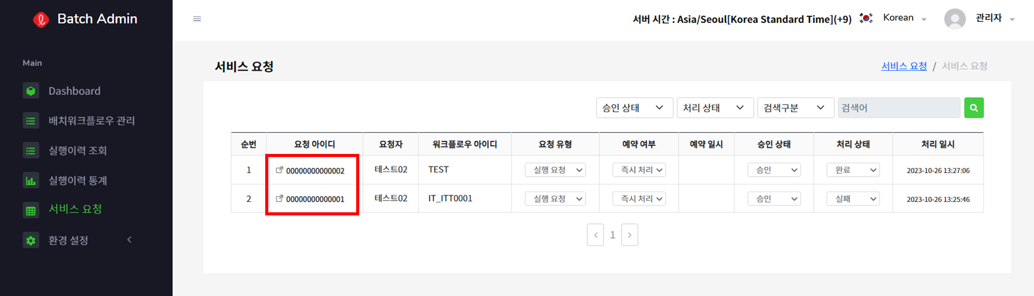Open external link icon for request 00000000000002
Viewport: 1034px width, 296px height.
coord(279,170)
